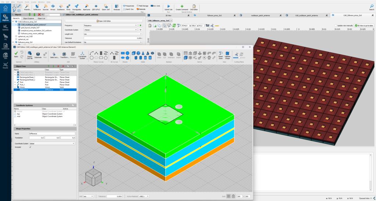Open the Use Default Excitations dropdown

click(113, 42)
